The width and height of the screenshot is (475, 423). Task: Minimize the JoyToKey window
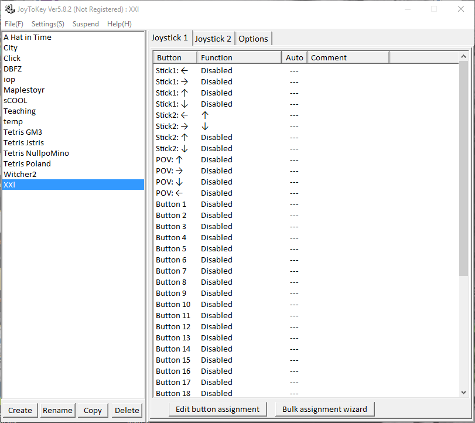point(408,9)
